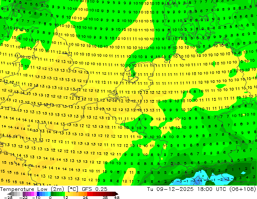This screenshot has height=199, width=257.
Task: Click the '48' legend scale label
Action: coord(117,197)
